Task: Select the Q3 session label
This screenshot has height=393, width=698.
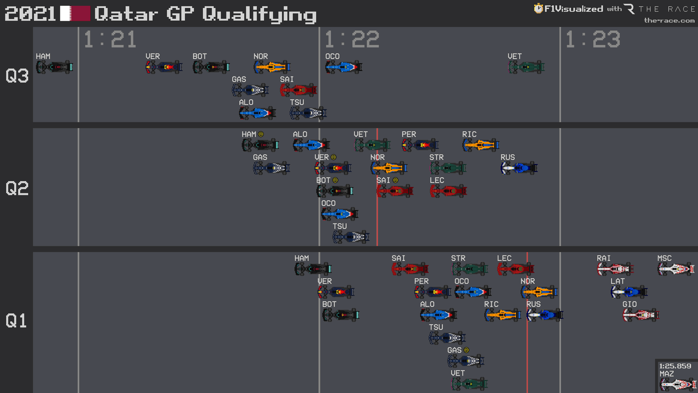Action: [x=17, y=76]
